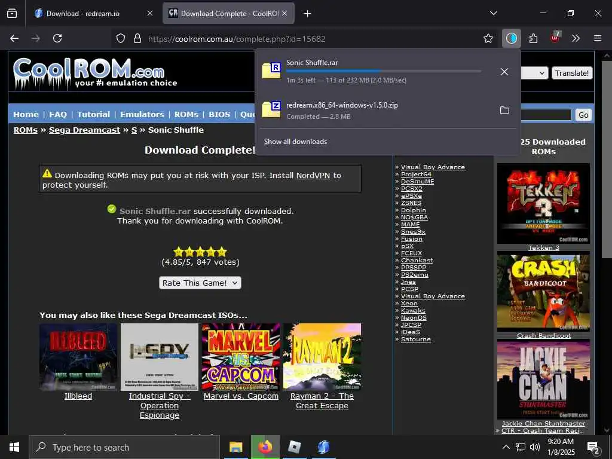The image size is (612, 459).
Task: Open the Industrial Spy - Operation Espionage link
Action: (x=159, y=406)
